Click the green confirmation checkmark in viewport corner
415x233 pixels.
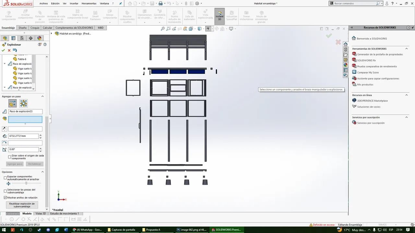[x=329, y=36]
